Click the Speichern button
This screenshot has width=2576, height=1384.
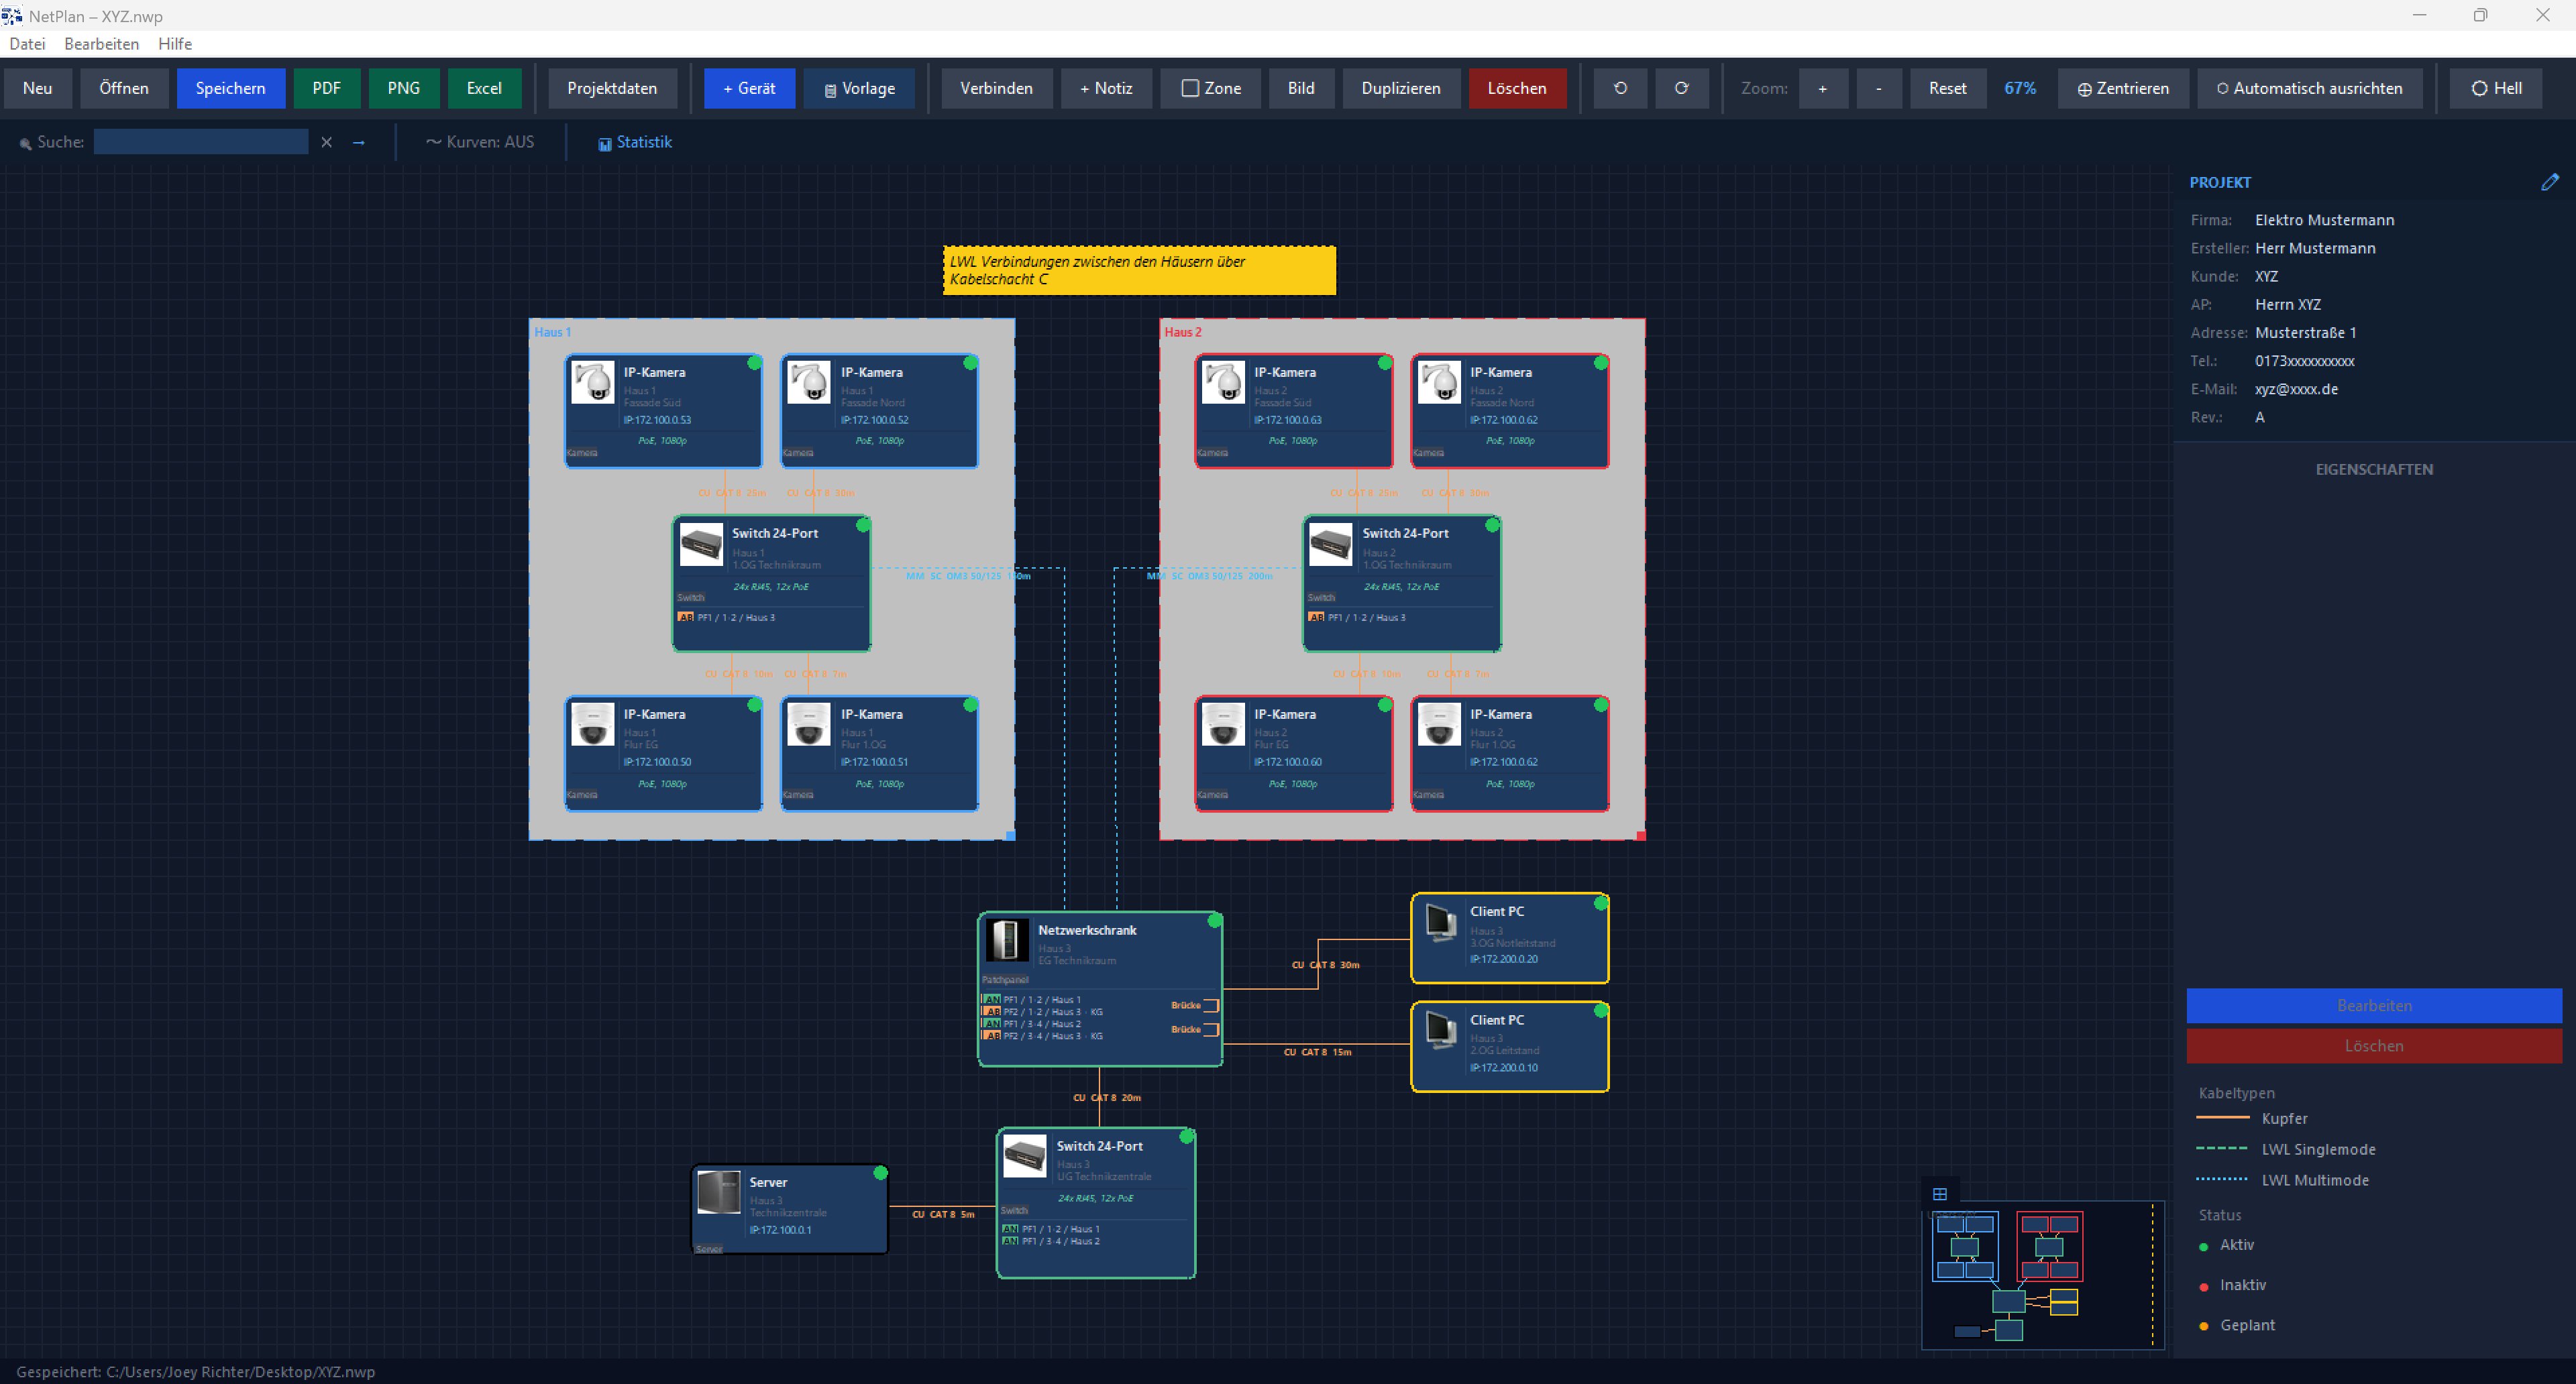[x=231, y=88]
